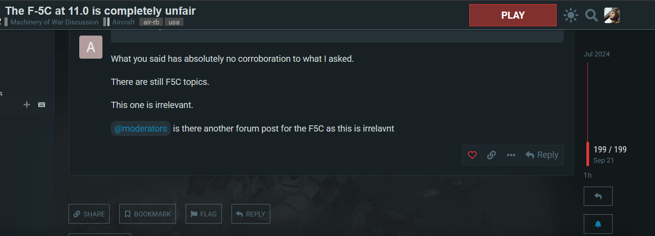Toggle topic notifications with the bell button
This screenshot has width=655, height=236.
(x=598, y=224)
